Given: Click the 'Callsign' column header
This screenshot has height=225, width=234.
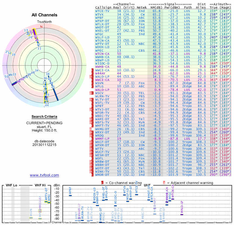Looking at the screenshot, I should point(103,8).
